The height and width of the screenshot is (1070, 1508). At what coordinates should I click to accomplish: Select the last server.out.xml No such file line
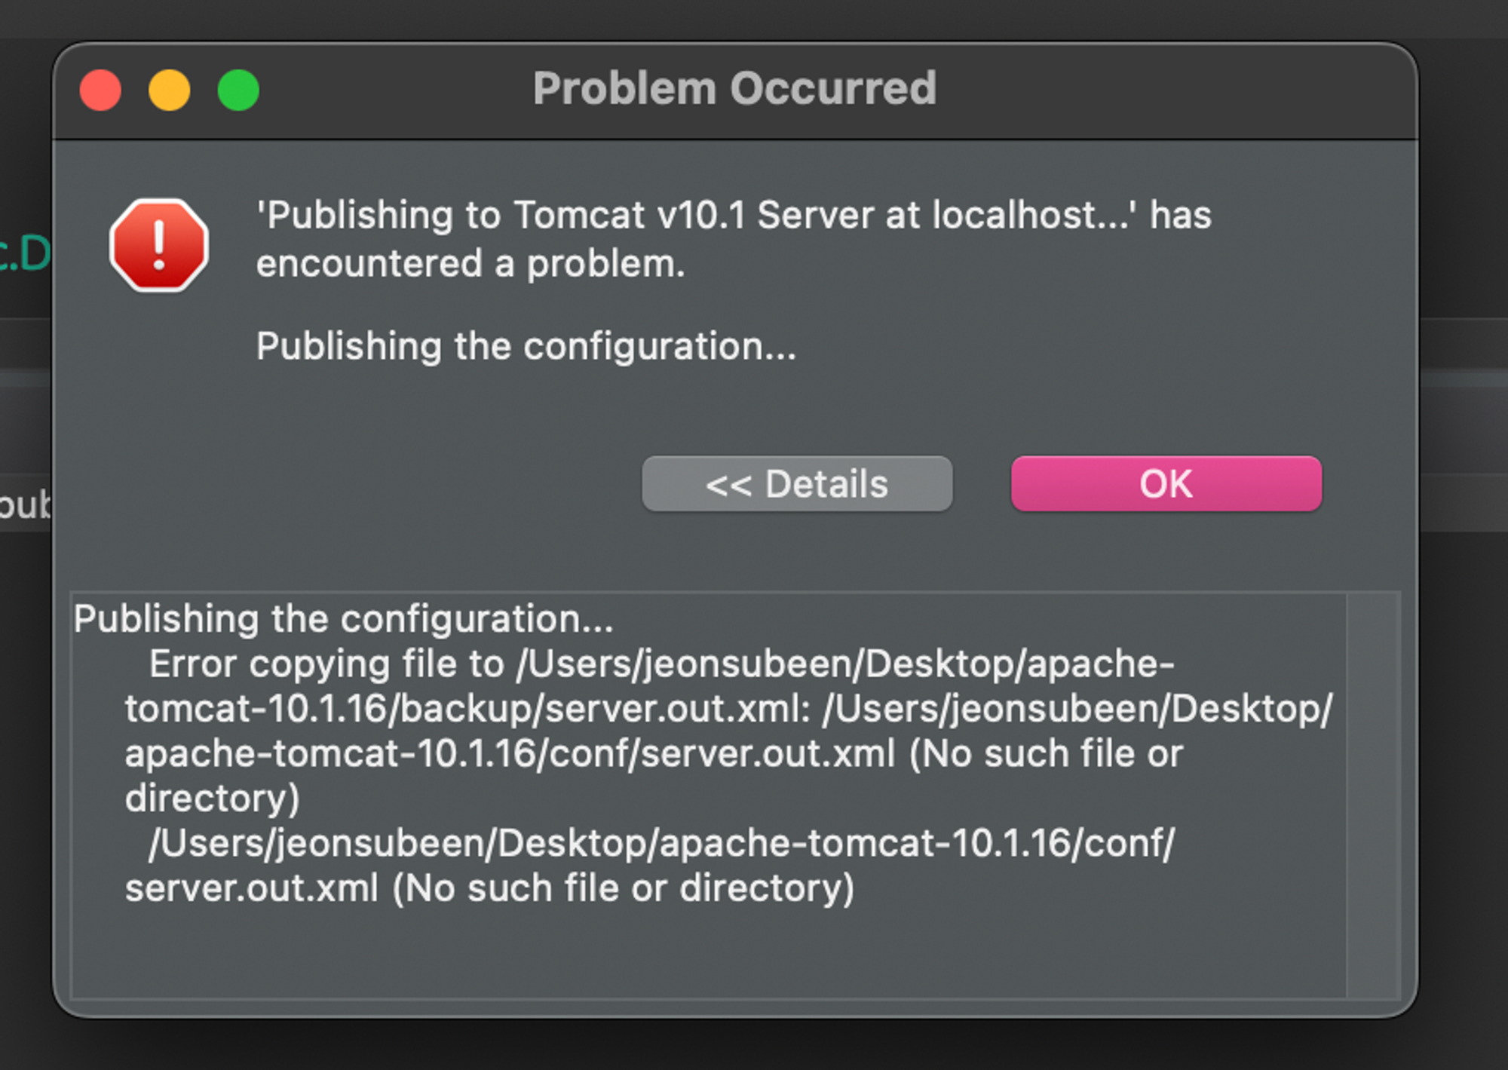pyautogui.click(x=489, y=888)
